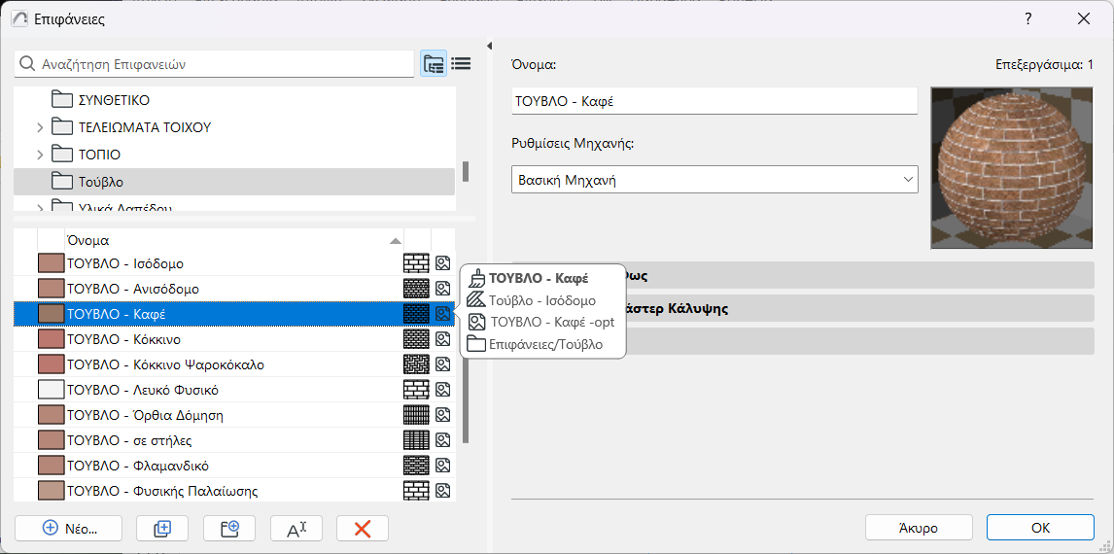Click the hatch icon of ΤΟΥΒΛΟ - Όρθια Δόμηση
Viewport: 1114px width, 554px height.
point(416,415)
